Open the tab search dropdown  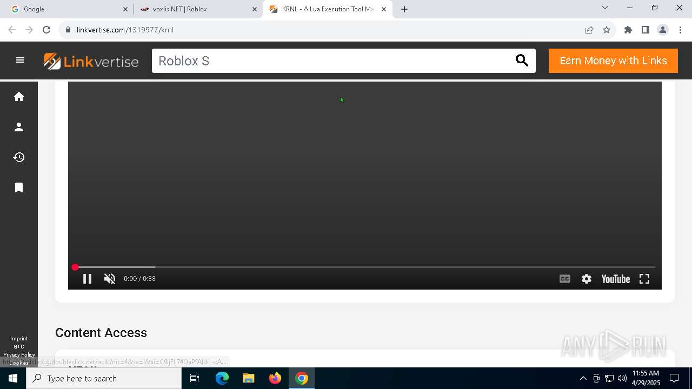point(605,8)
